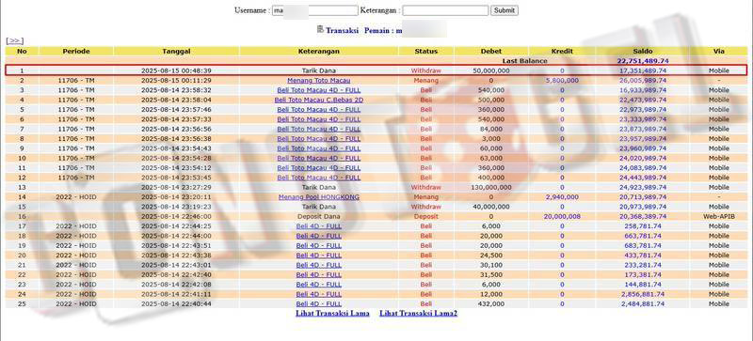This screenshot has height=341, width=753.
Task: Open Beli Toto Macau 4D - FULL in row 12
Action: [x=319, y=178]
